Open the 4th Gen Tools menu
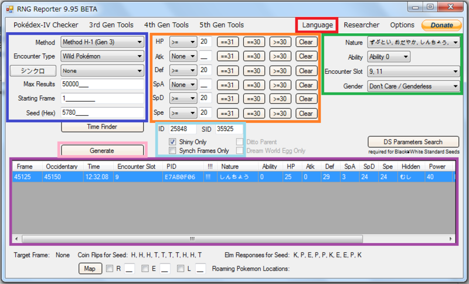 [166, 25]
